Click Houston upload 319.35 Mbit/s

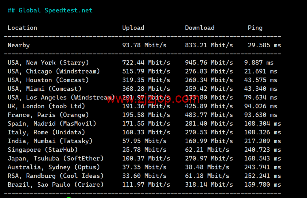(x=146, y=80)
